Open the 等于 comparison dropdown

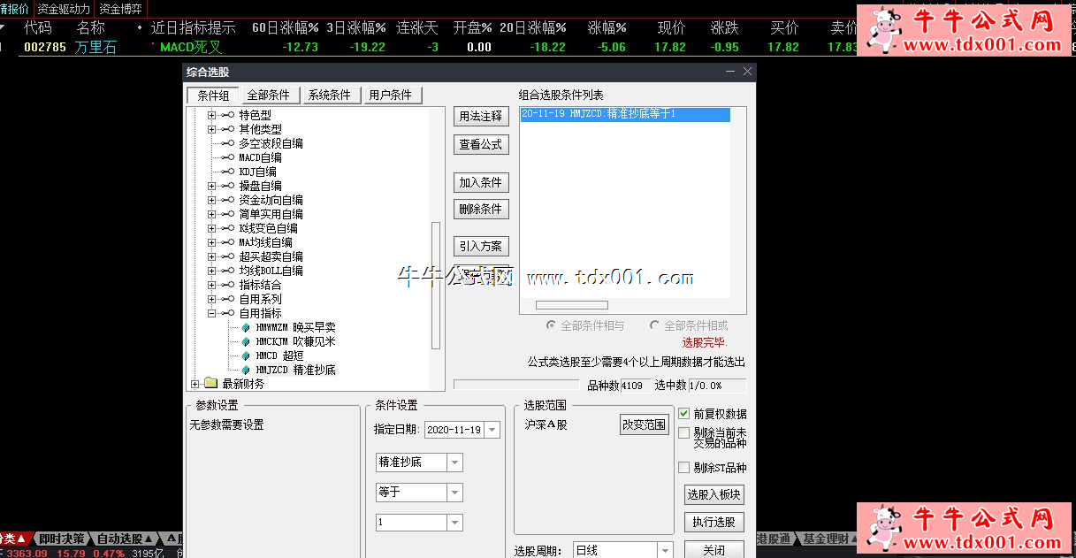pos(454,493)
